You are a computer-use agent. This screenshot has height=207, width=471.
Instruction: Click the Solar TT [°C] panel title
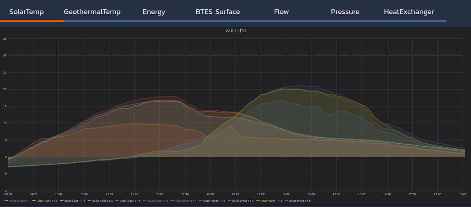(235, 30)
